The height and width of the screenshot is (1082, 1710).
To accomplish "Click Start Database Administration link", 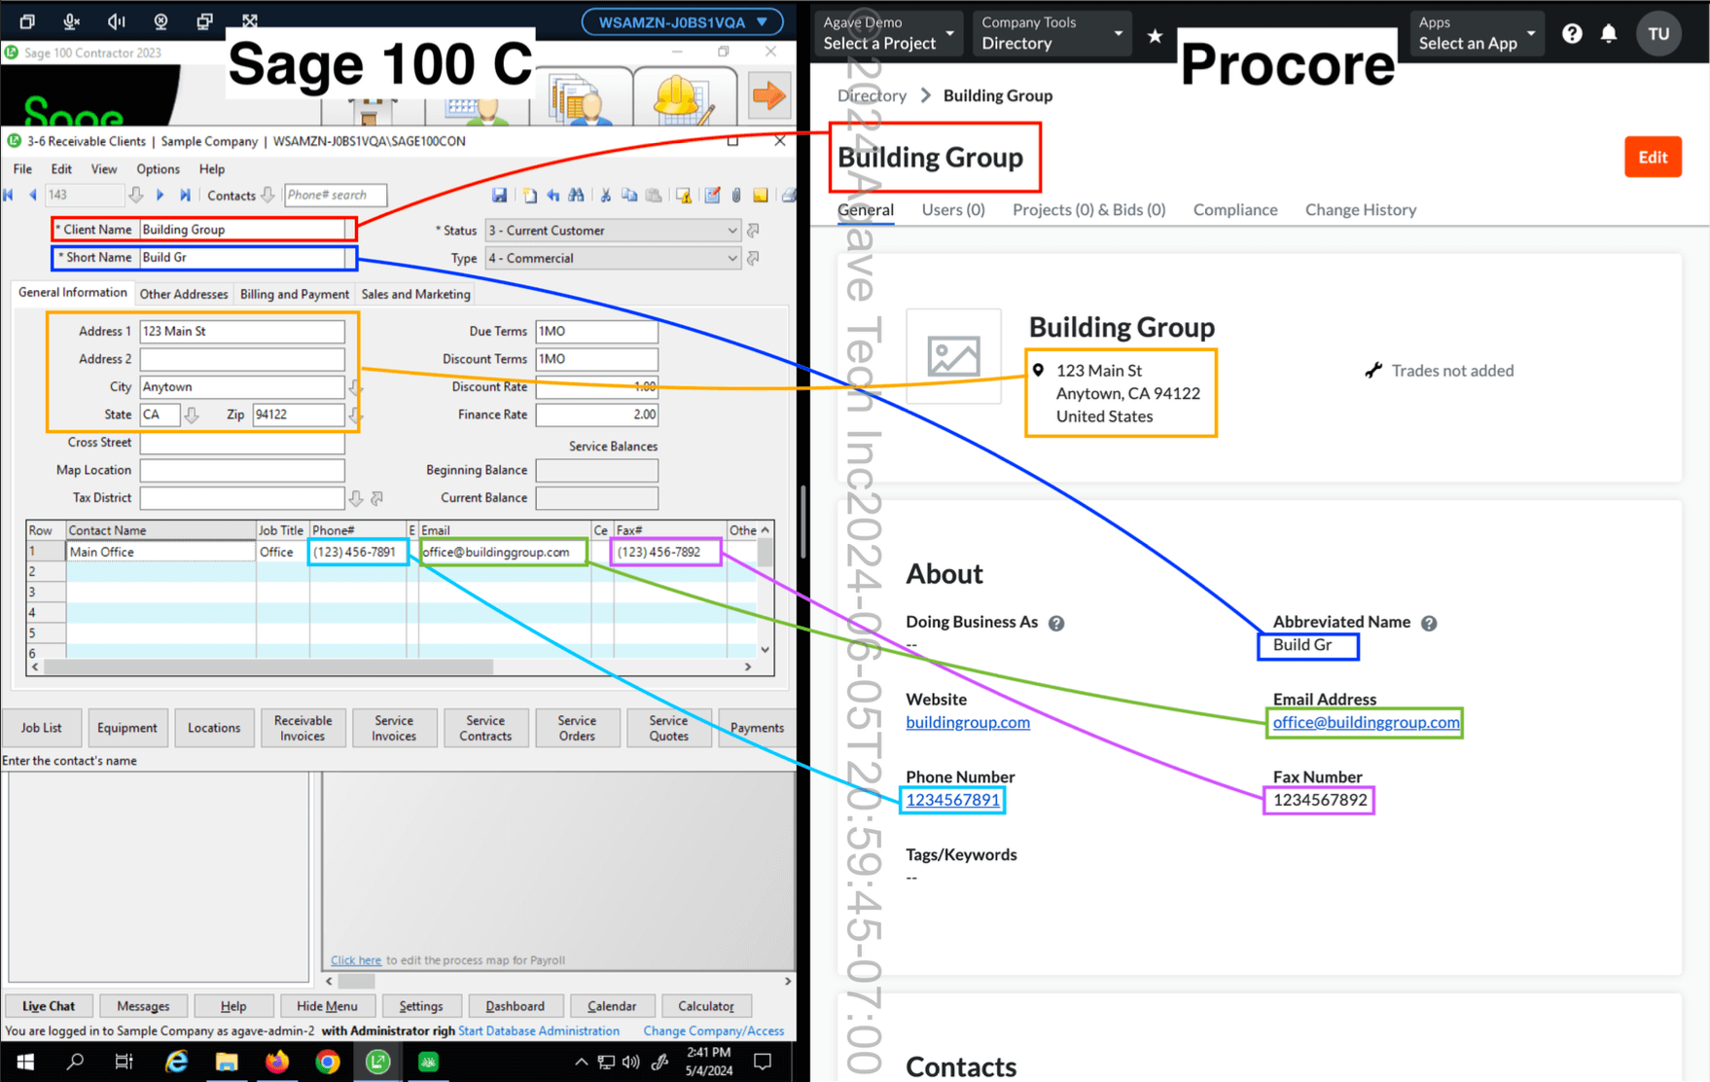I will pyautogui.click(x=539, y=1030).
